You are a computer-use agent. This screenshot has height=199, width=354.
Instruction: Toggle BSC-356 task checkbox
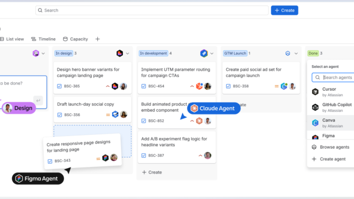60,115
